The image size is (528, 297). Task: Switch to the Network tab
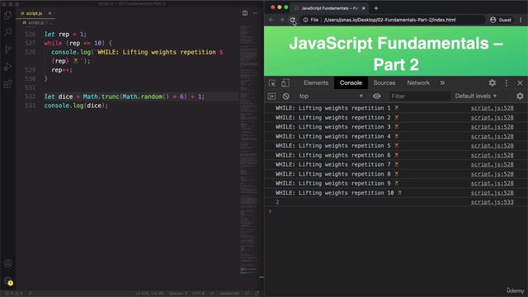coord(418,82)
